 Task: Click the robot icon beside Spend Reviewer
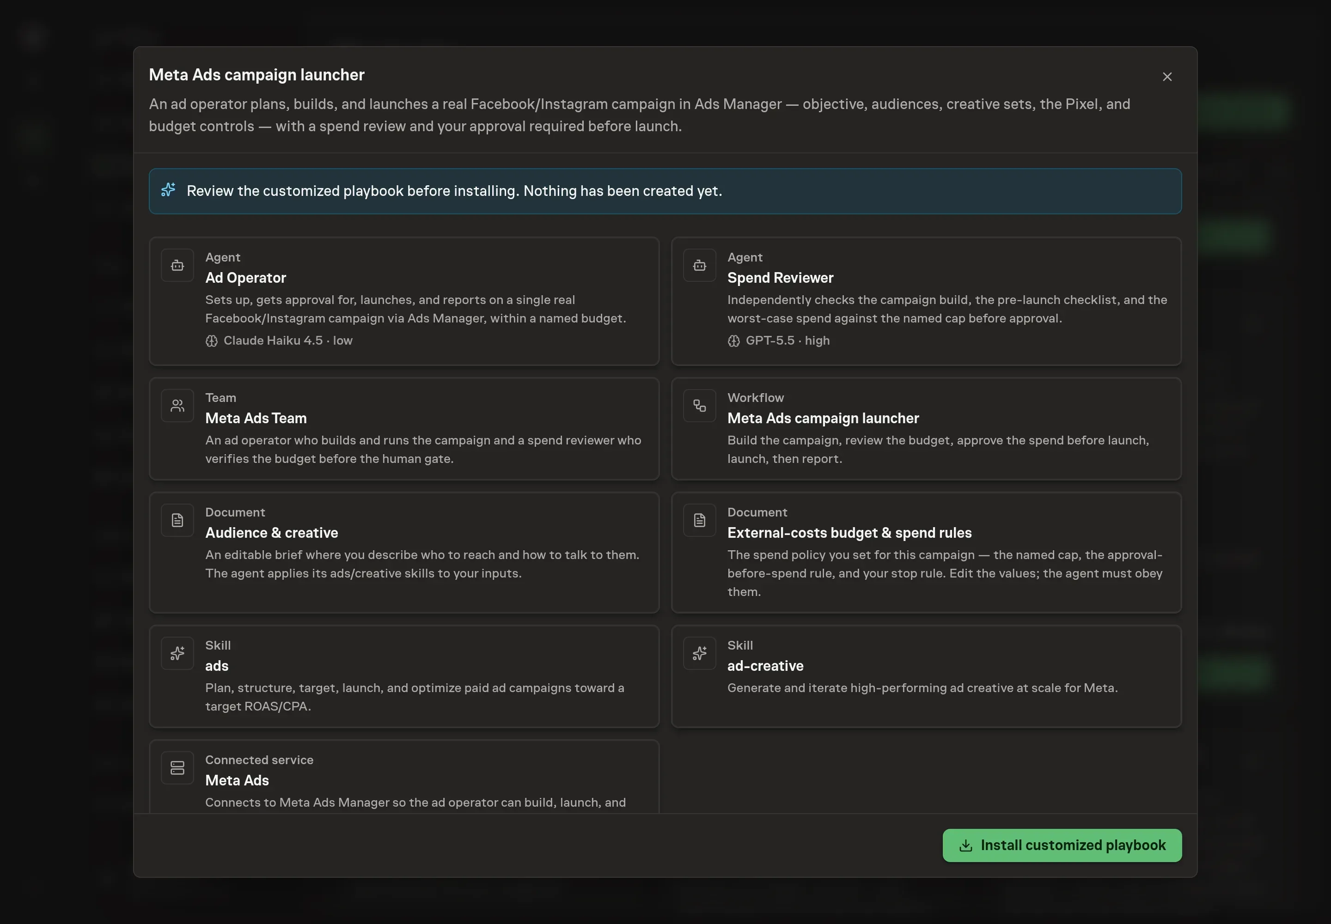pyautogui.click(x=699, y=265)
